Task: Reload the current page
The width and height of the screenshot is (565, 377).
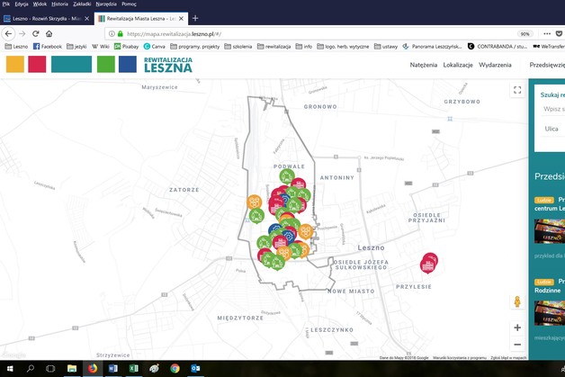Action: point(36,34)
